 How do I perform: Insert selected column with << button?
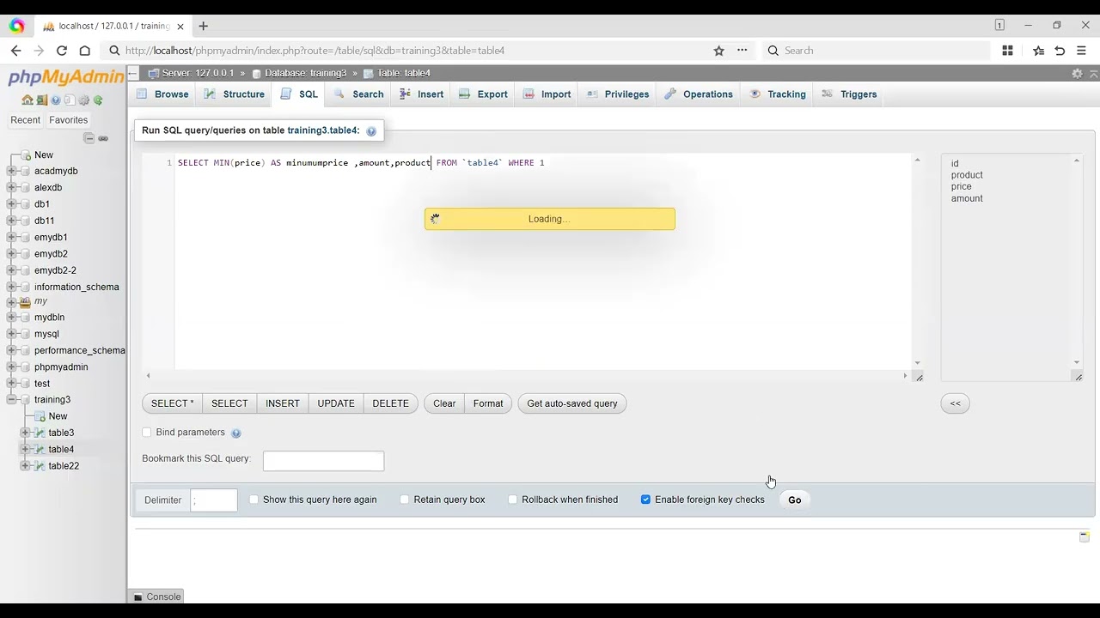pyautogui.click(x=956, y=403)
